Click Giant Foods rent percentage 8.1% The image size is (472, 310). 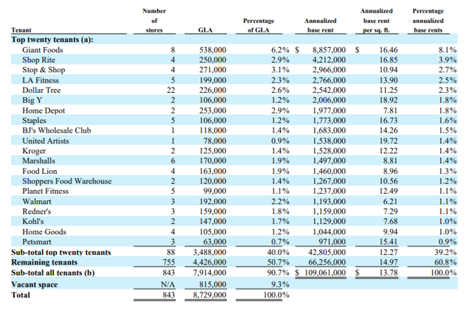448,50
